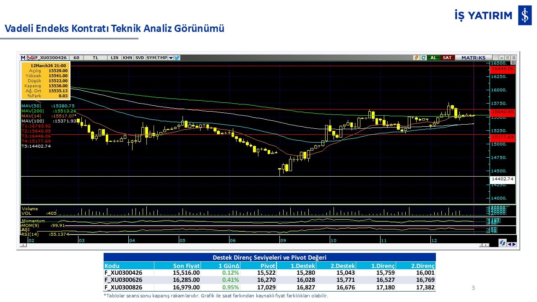
Task: Click the horizontal scrollbar right arrow
Action: (x=486, y=245)
